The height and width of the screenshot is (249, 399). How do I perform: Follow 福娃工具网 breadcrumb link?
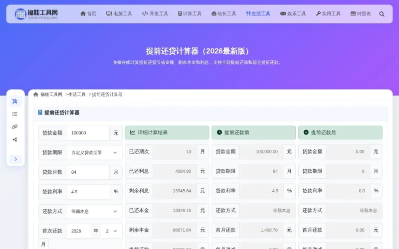51,94
